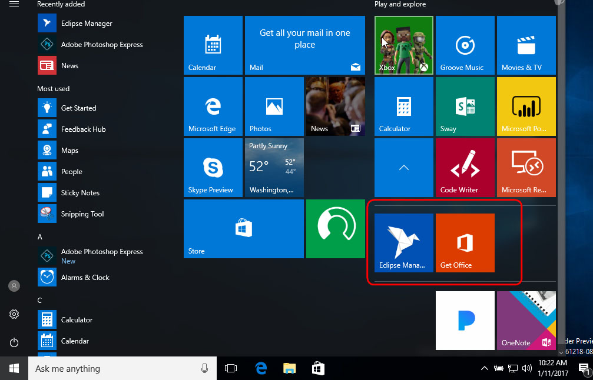This screenshot has width=593, height=380.
Task: Open volume control in system tray
Action: point(527,368)
